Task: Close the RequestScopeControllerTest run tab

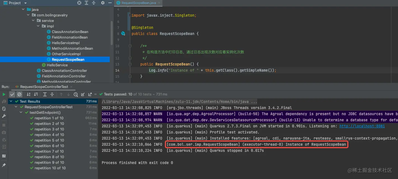Action: point(72,87)
